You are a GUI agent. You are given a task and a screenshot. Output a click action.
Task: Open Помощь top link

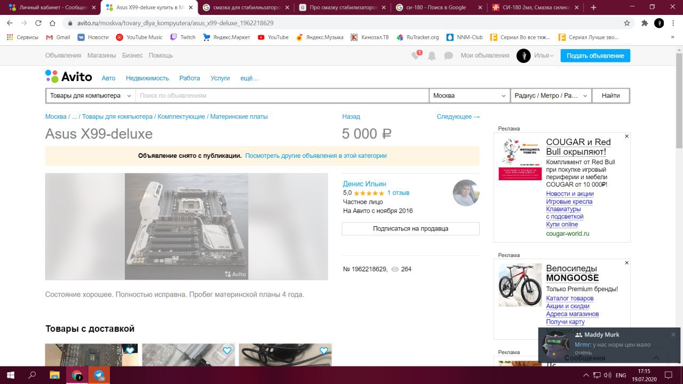(161, 55)
